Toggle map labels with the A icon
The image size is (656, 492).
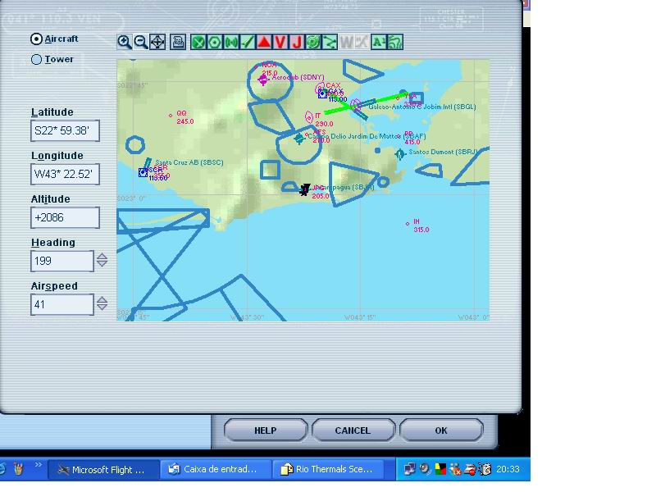(378, 42)
